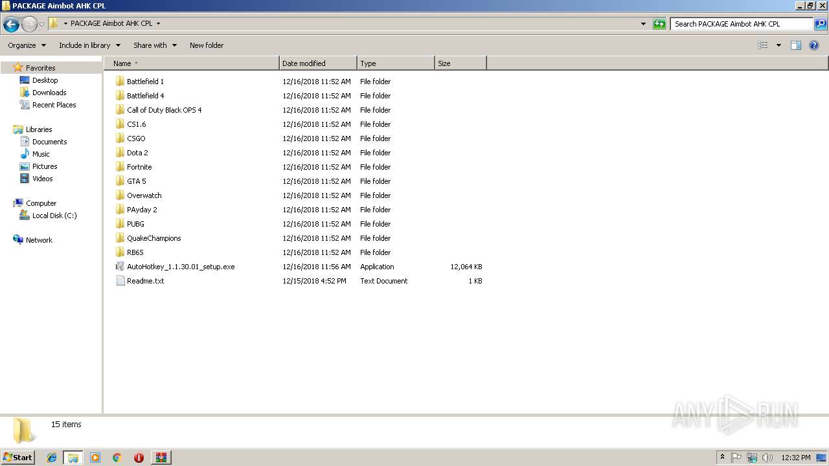Click the Forward navigation arrow
Image resolution: width=829 pixels, height=466 pixels.
click(29, 25)
